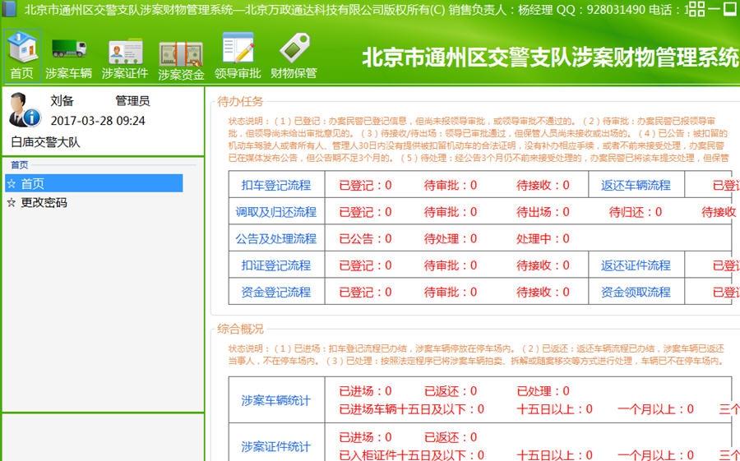Click 待审批：0 in 资金登记流程 row
The height and width of the screenshot is (461, 740).
pyautogui.click(x=451, y=292)
